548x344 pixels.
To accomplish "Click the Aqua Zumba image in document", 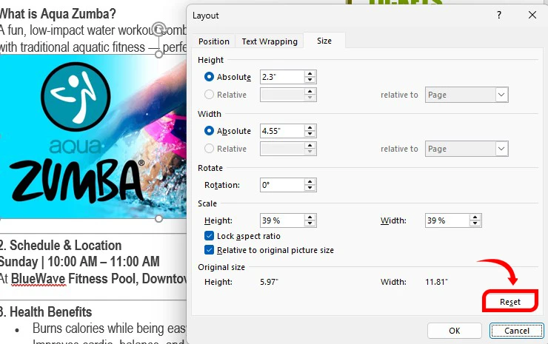I will click(x=93, y=138).
